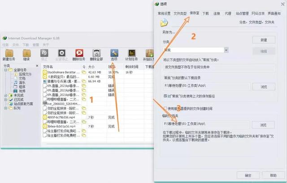
Task: Open the 文件 menu in IDM
Action: click(x=16, y=45)
